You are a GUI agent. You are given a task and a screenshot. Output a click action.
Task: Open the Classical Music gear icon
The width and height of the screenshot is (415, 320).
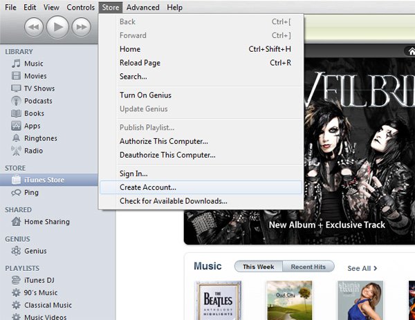click(x=16, y=305)
